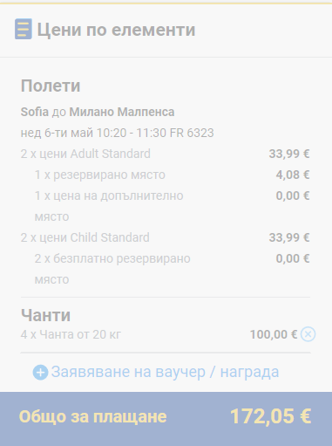Select the 2 x цени Child Standard row
The image size is (332, 446).
[166, 237]
